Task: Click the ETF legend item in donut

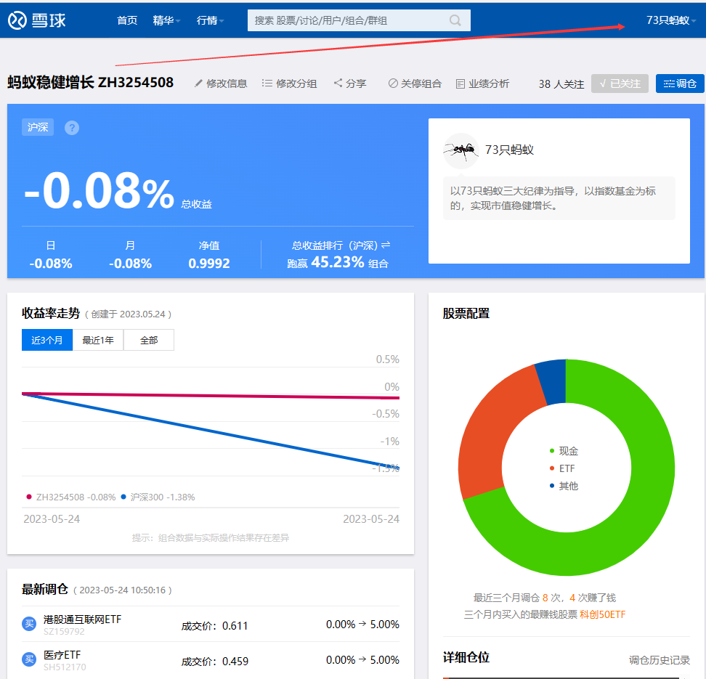Action: [562, 468]
